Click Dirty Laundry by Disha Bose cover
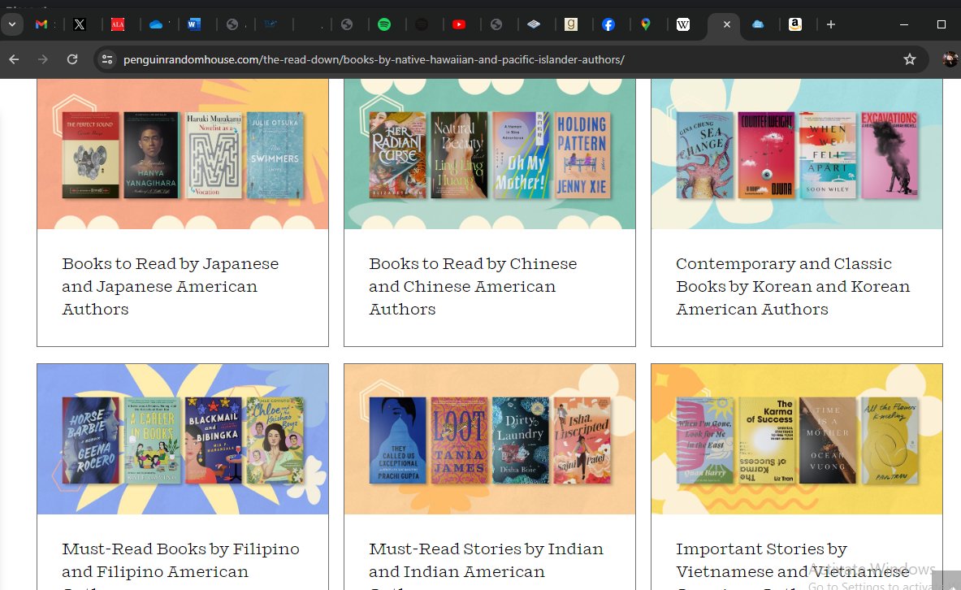Viewport: 961px width, 590px height. [521, 440]
